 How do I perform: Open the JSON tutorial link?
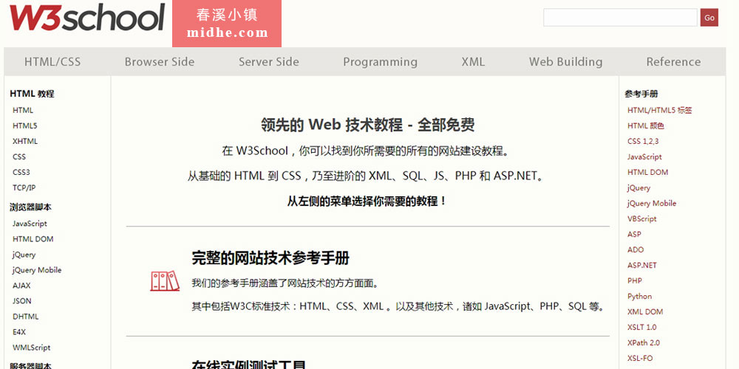pyautogui.click(x=21, y=301)
